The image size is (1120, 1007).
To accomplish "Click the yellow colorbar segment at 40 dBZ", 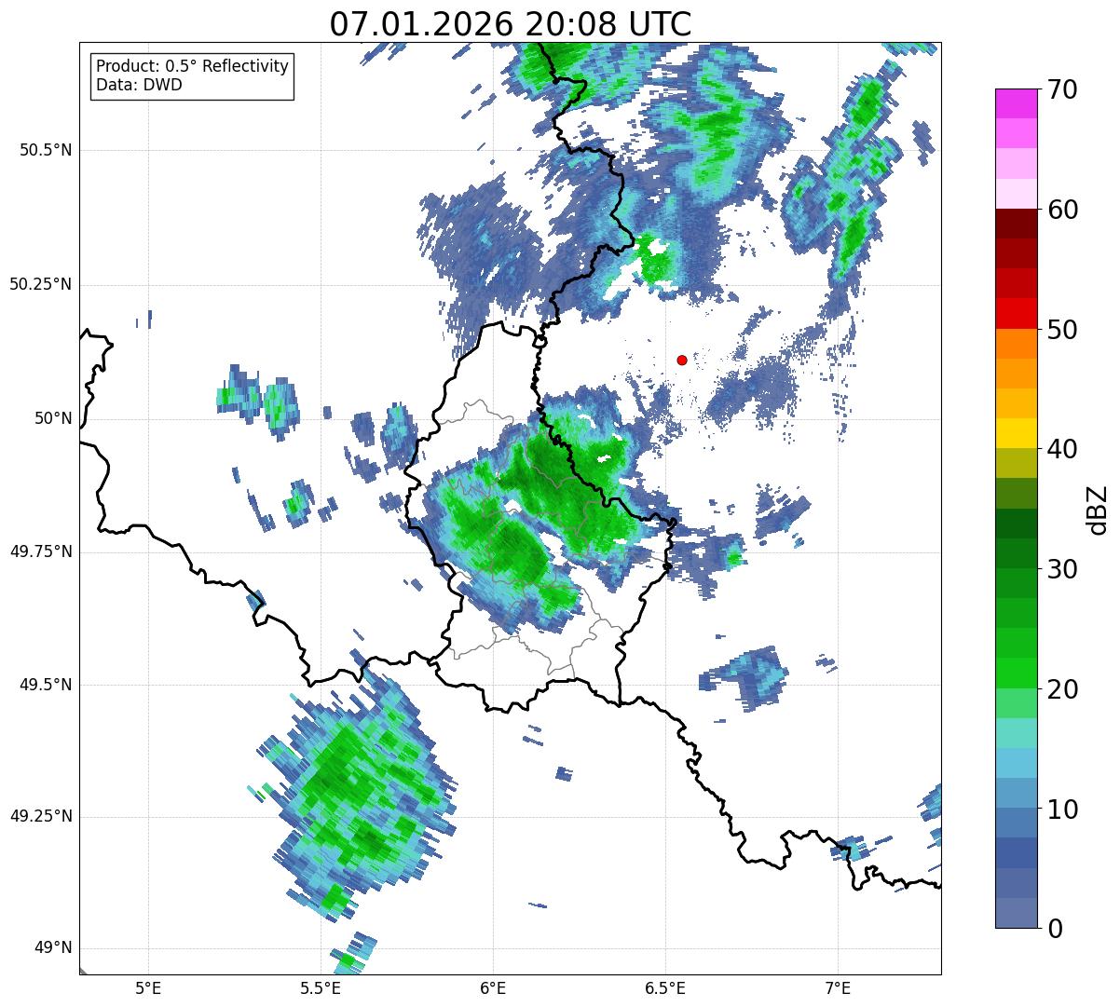I will [1016, 433].
